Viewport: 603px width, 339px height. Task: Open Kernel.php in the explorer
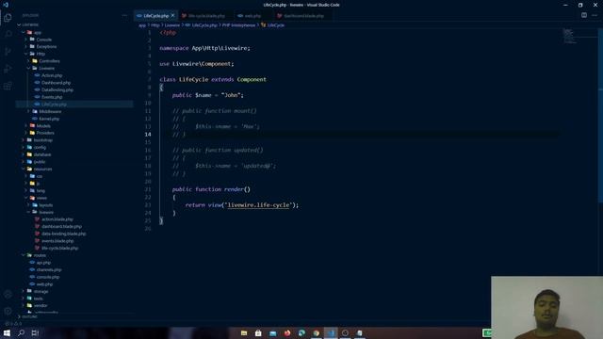(49, 119)
